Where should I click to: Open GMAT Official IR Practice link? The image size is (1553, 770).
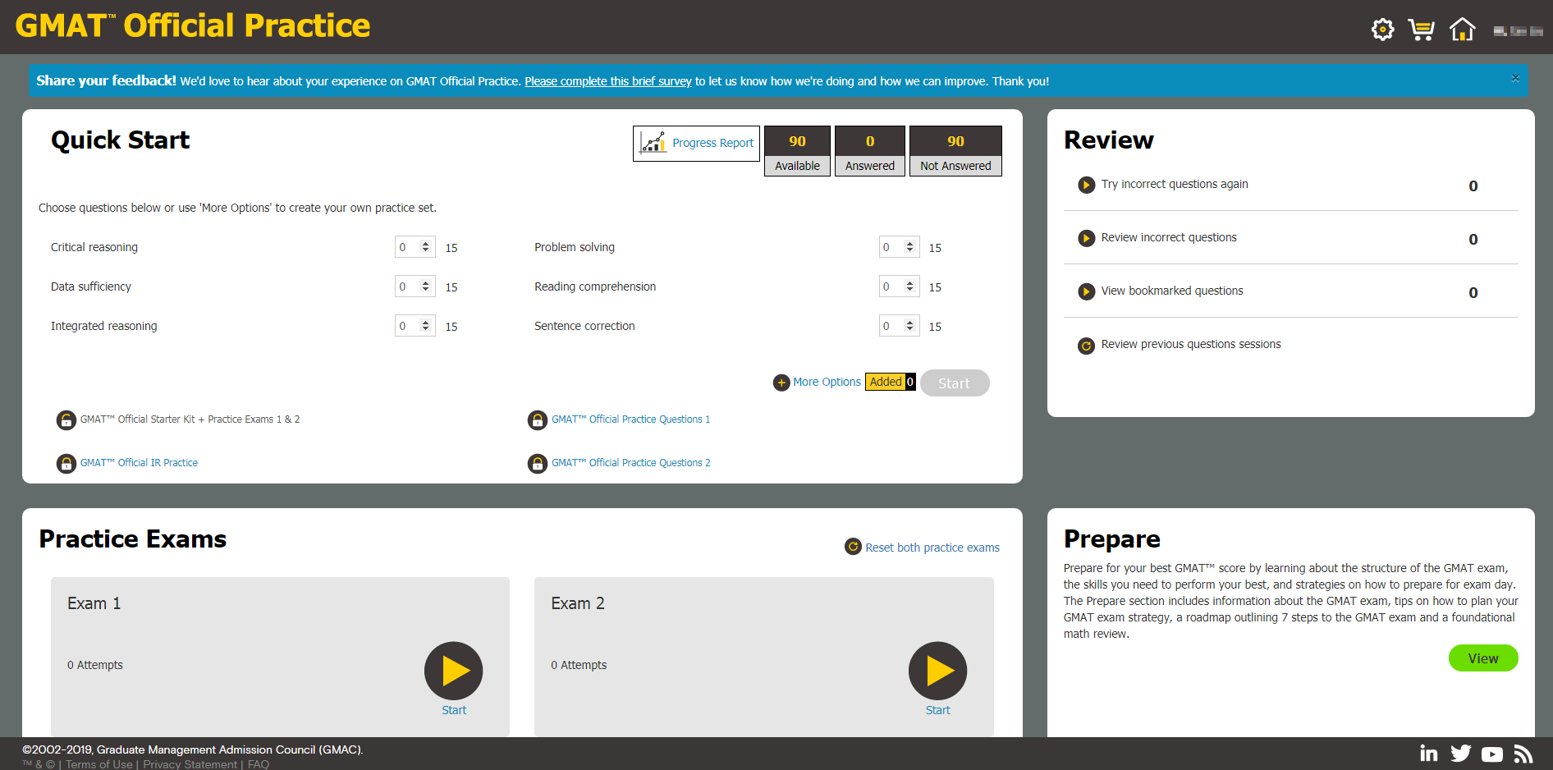[x=139, y=463]
